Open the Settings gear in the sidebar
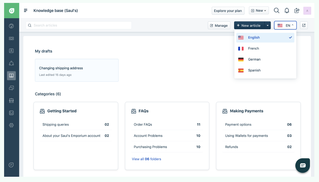 pos(11,125)
